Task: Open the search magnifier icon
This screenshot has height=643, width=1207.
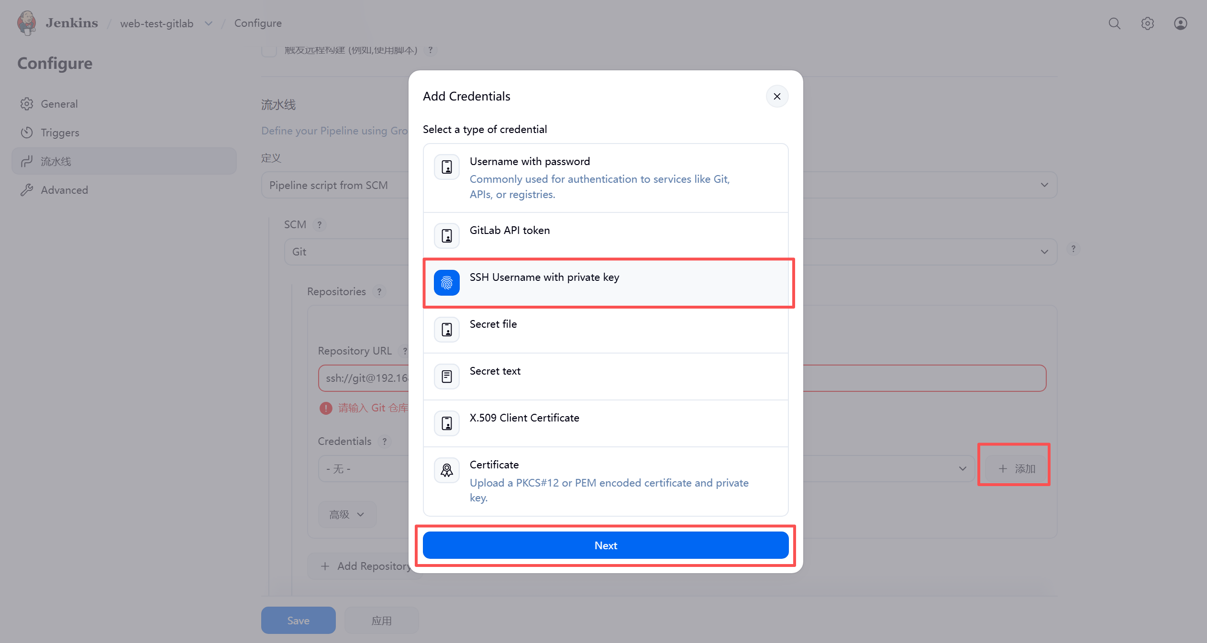Action: click(1114, 23)
